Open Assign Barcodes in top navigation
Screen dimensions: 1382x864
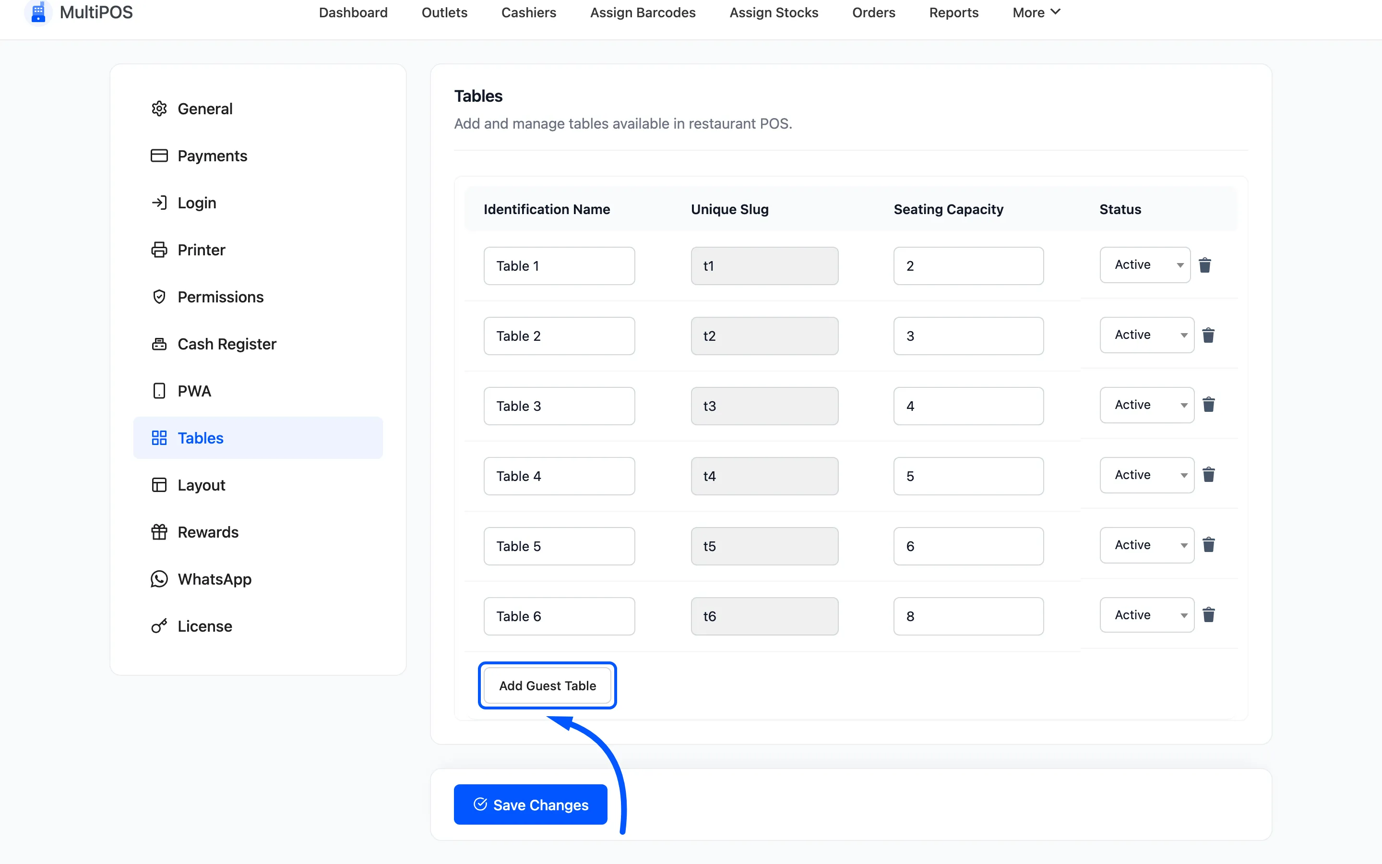pos(643,12)
